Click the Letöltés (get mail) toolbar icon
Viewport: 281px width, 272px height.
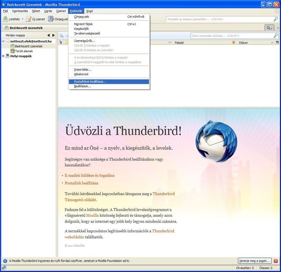[x=5, y=19]
